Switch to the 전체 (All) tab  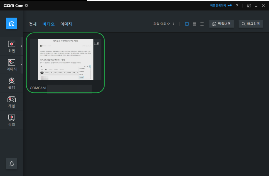coord(33,24)
